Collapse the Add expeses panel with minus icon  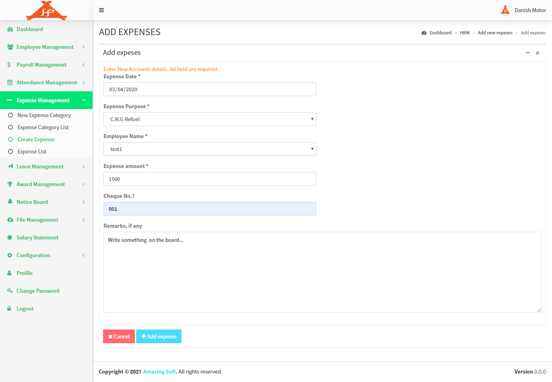527,53
